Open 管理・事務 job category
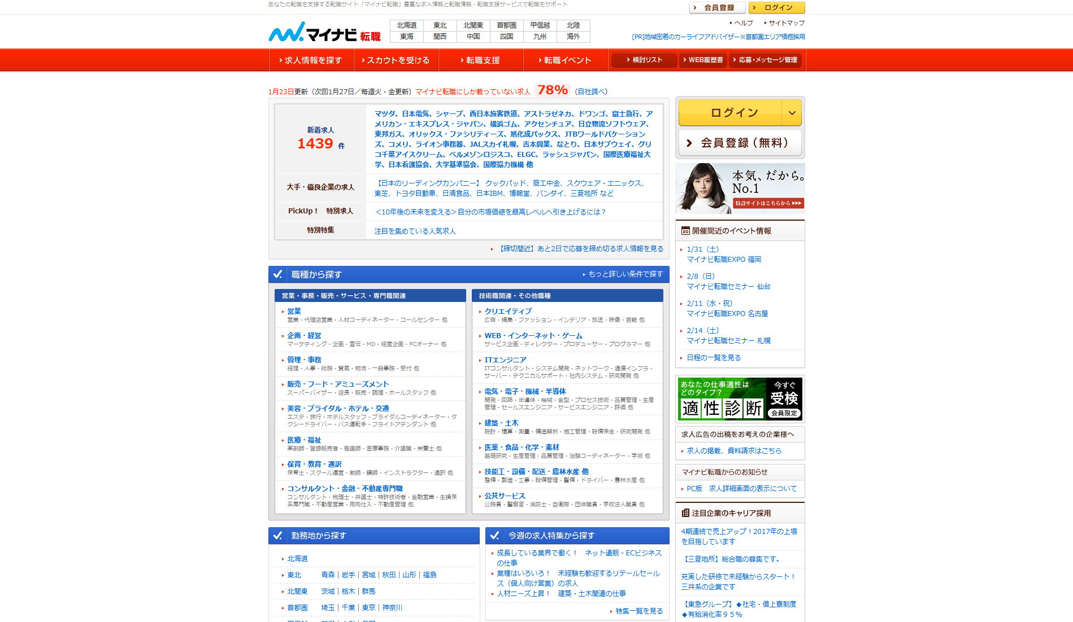 (x=304, y=360)
